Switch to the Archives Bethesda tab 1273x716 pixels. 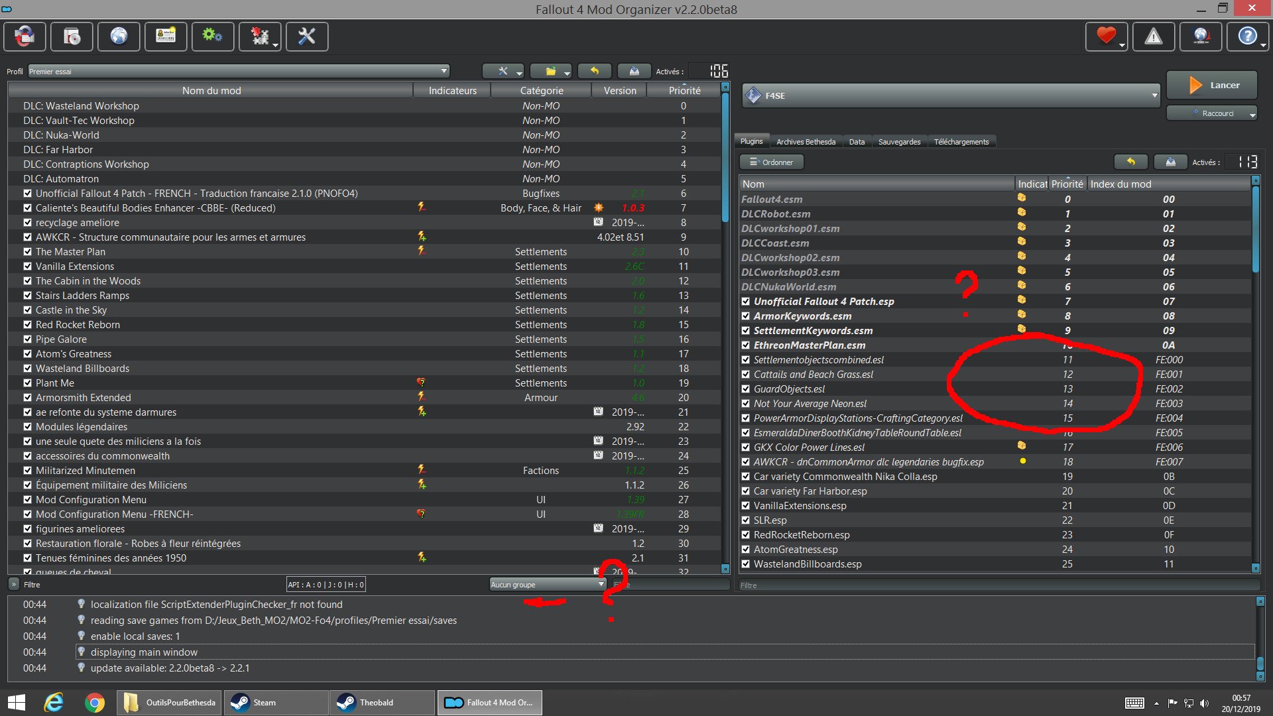(x=806, y=141)
